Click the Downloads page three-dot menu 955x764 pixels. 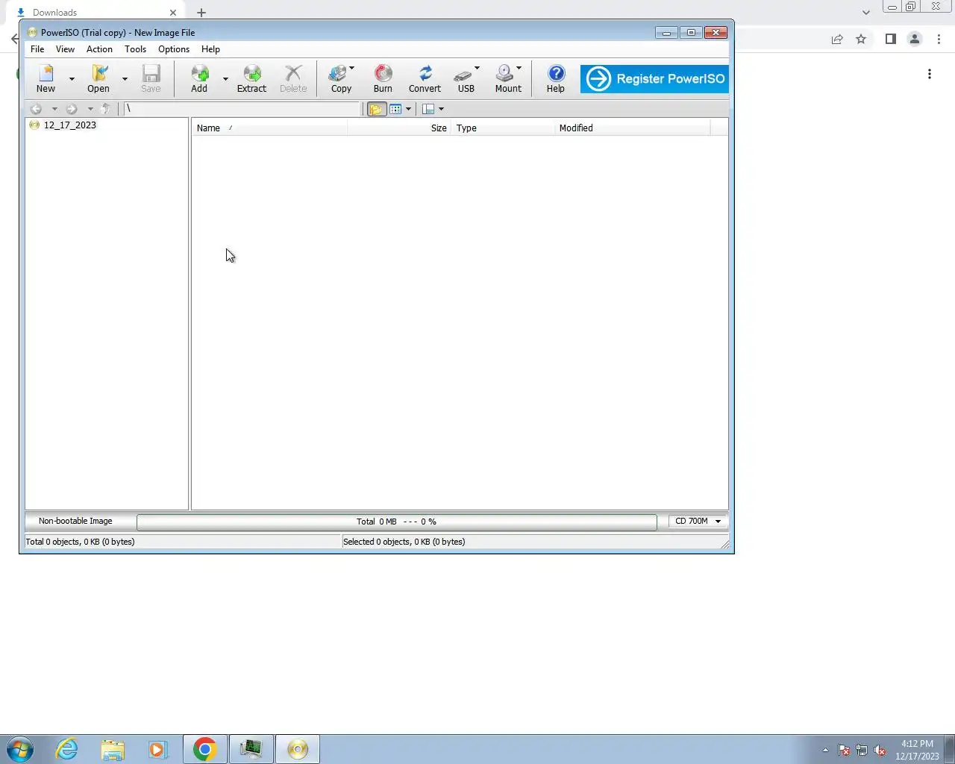pos(930,74)
